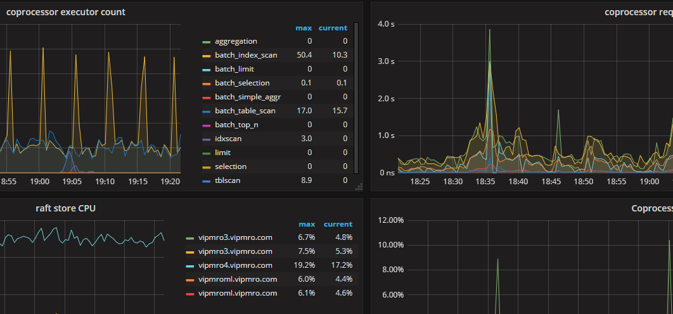This screenshot has height=314, width=673.
Task: Click the green swatch of vipmro3.vipmro.com at 6.7%
Action: 189,238
